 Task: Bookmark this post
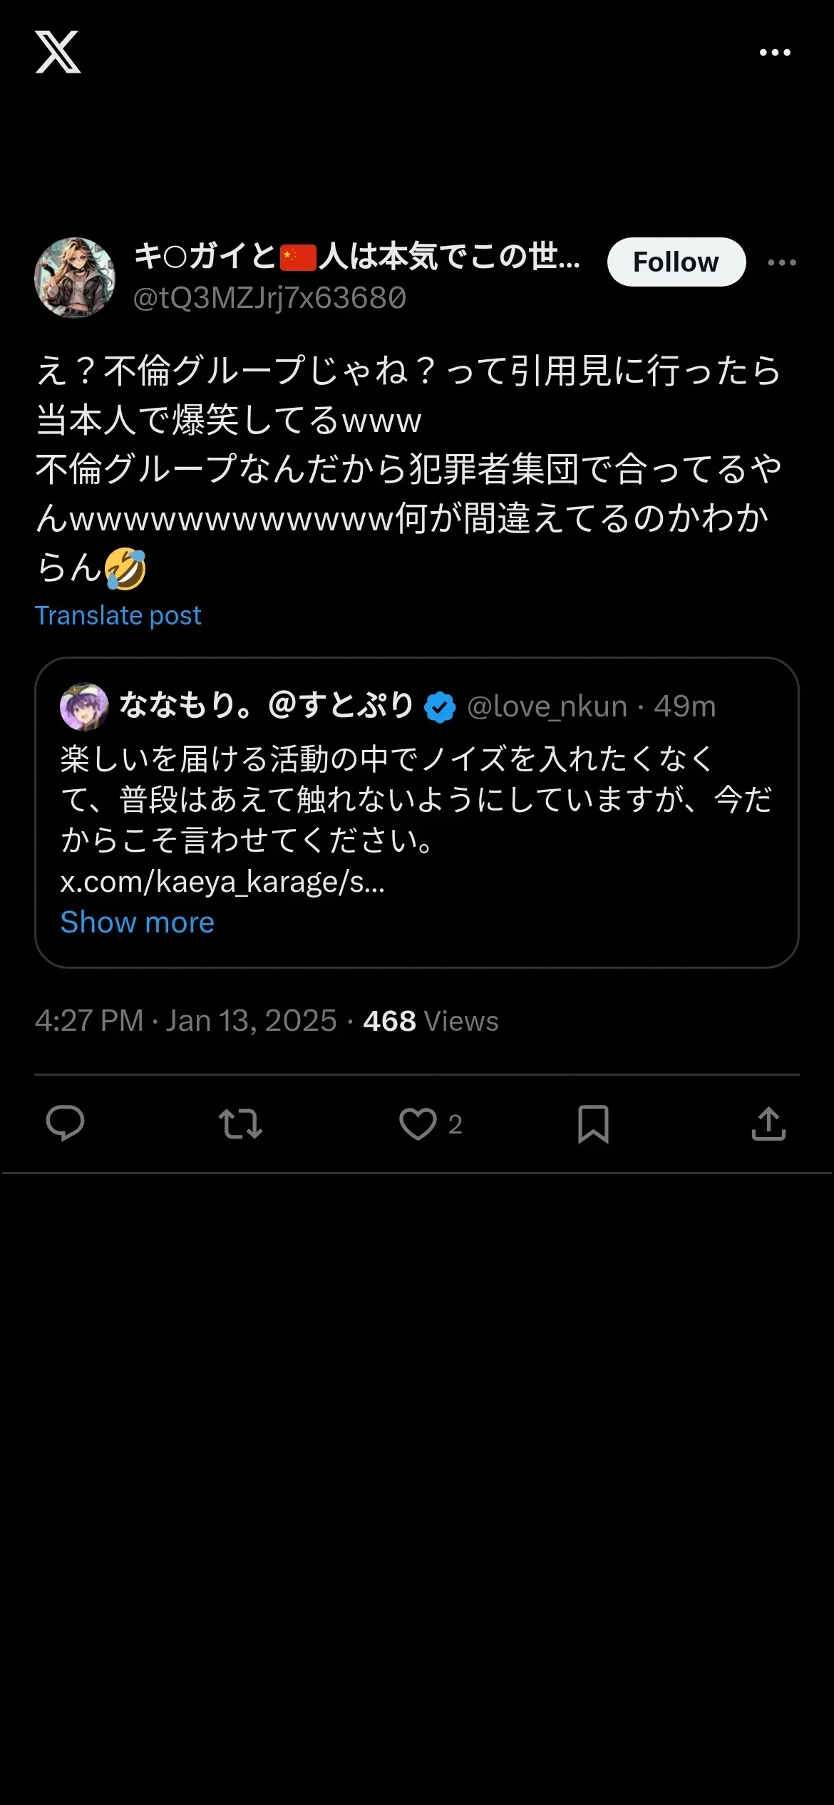(593, 1123)
